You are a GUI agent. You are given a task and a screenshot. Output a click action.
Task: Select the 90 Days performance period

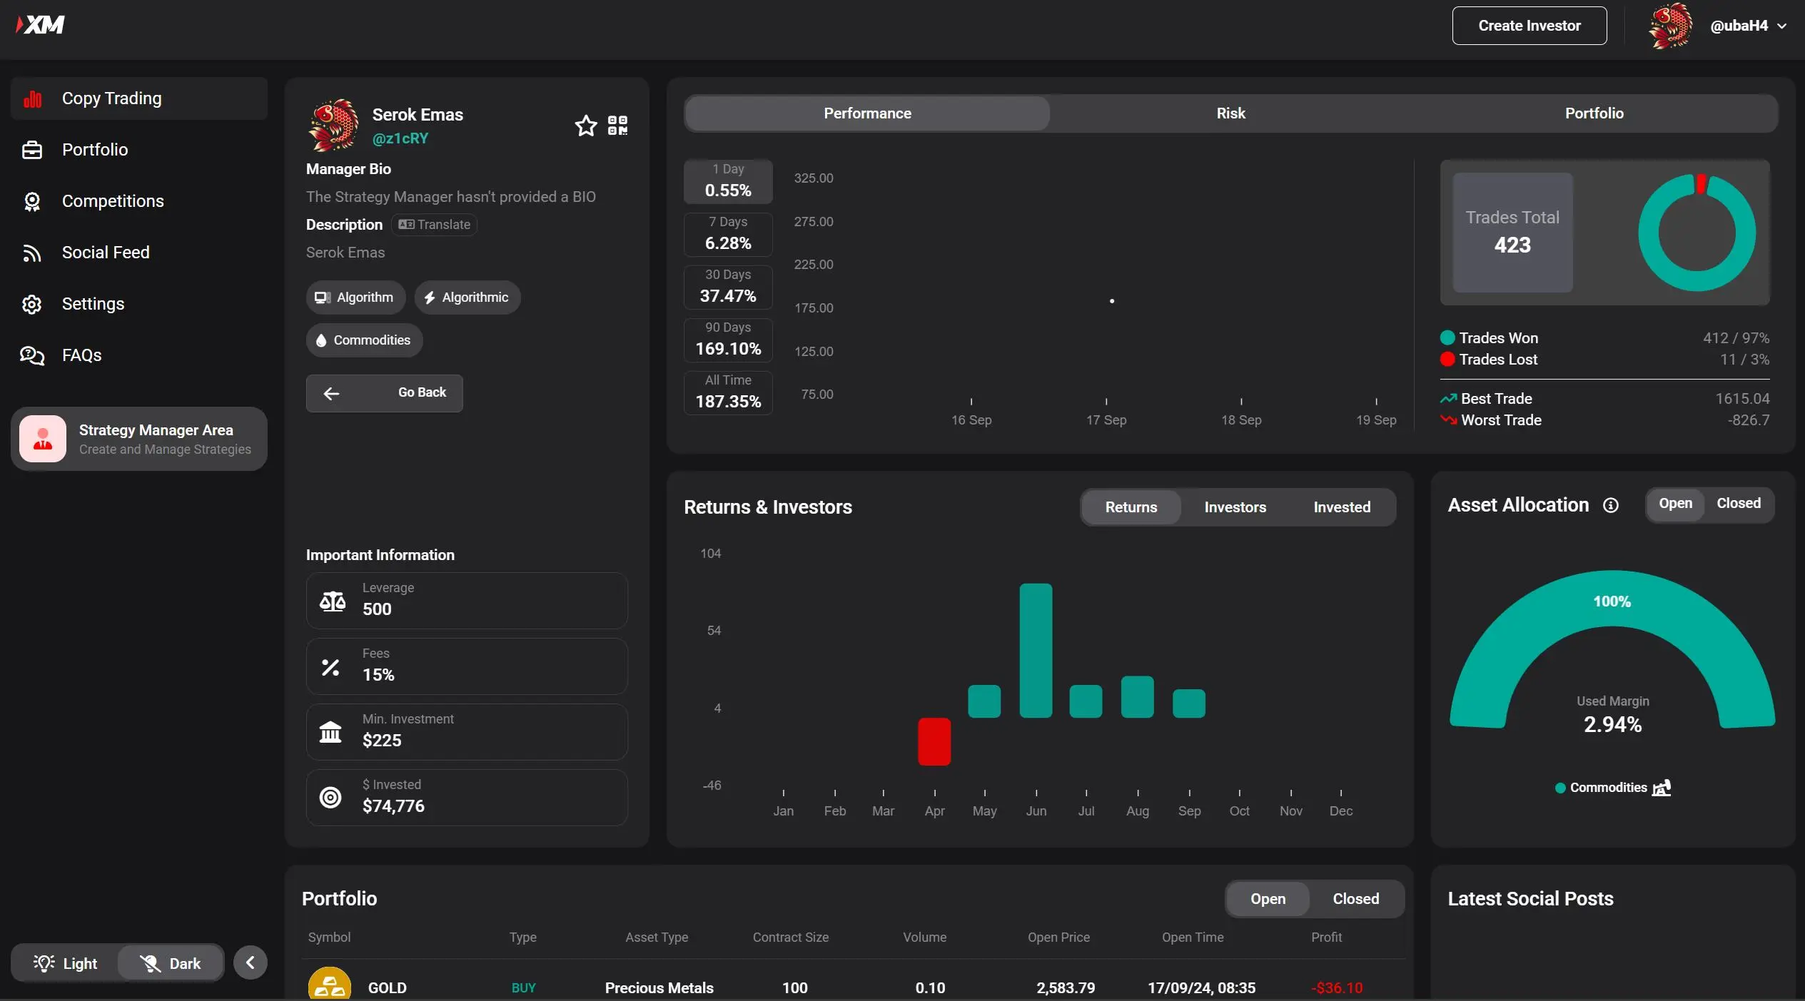(x=728, y=340)
